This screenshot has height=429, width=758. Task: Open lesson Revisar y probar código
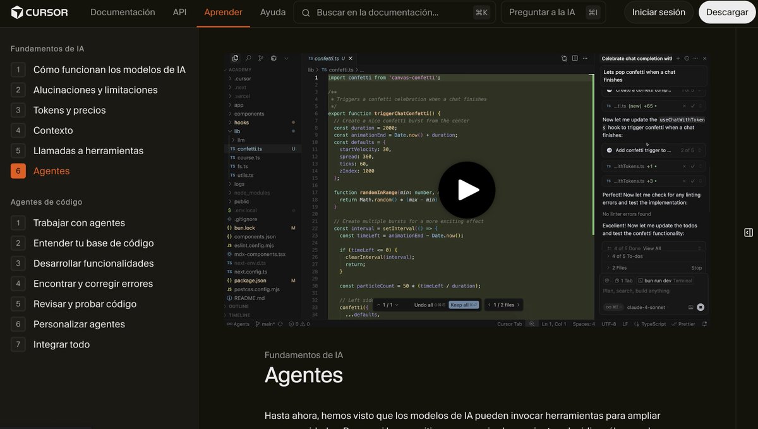(x=74, y=303)
